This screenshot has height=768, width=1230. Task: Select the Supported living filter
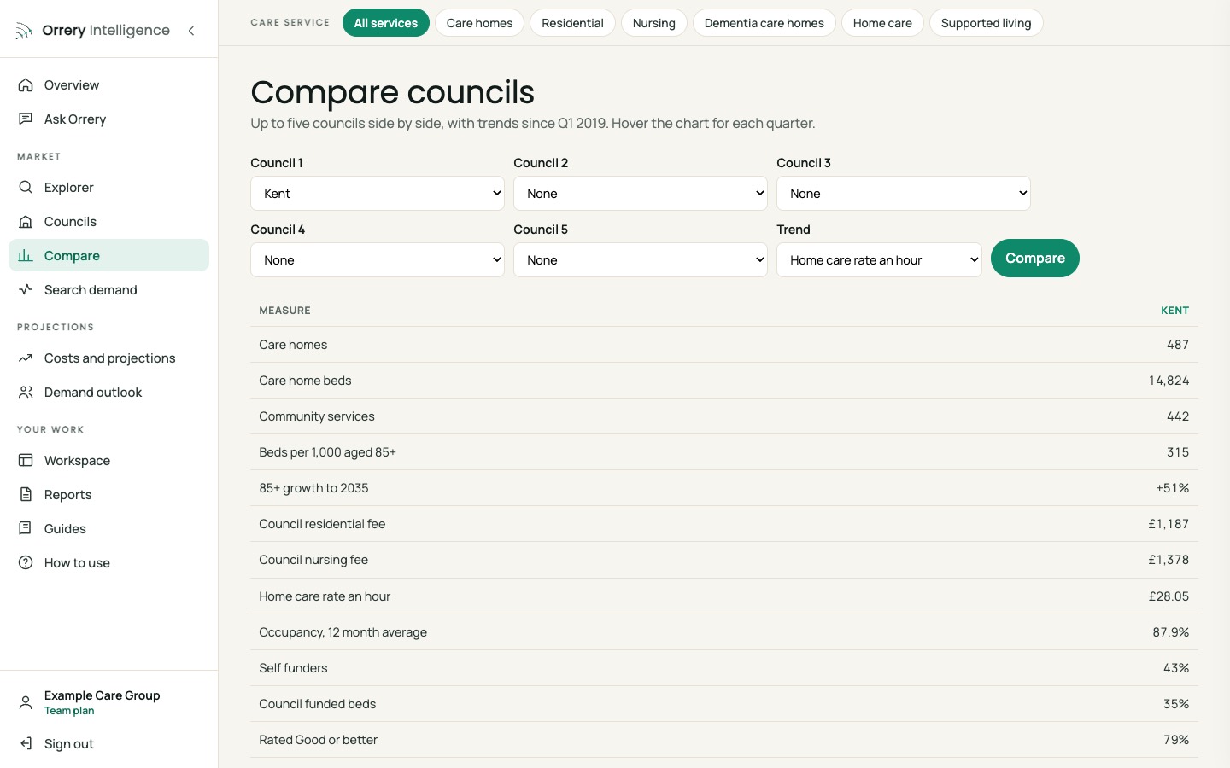tap(987, 23)
